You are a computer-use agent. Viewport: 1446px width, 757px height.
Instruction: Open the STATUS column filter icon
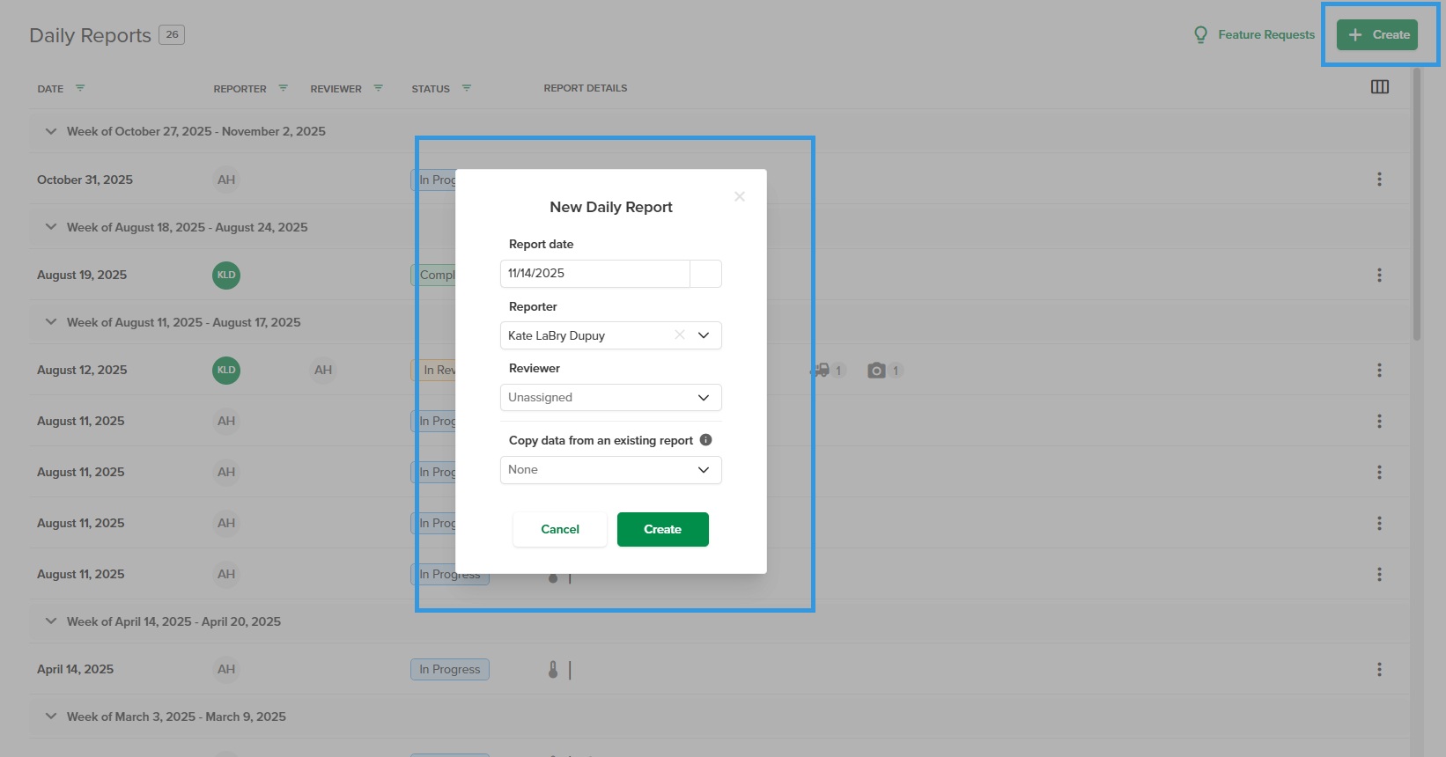[x=467, y=88]
